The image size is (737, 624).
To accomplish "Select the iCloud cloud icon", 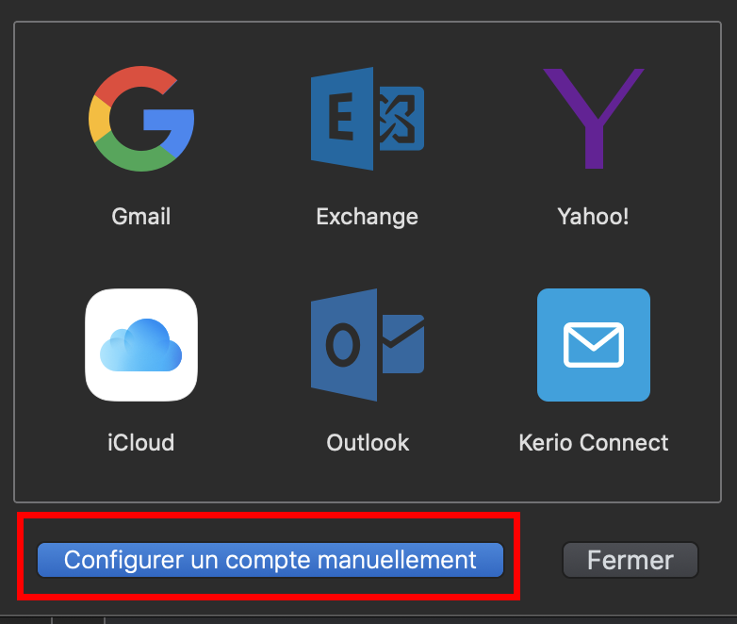I will point(141,345).
